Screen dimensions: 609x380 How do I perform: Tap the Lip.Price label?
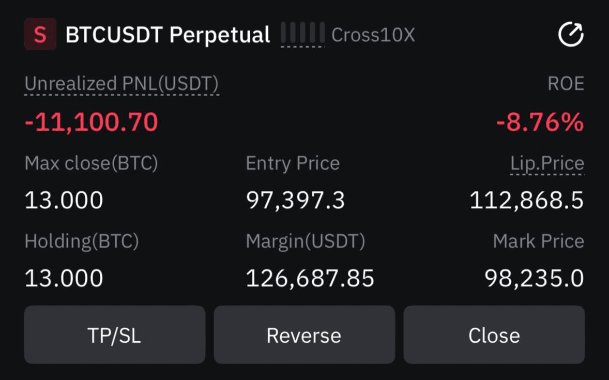(x=547, y=163)
